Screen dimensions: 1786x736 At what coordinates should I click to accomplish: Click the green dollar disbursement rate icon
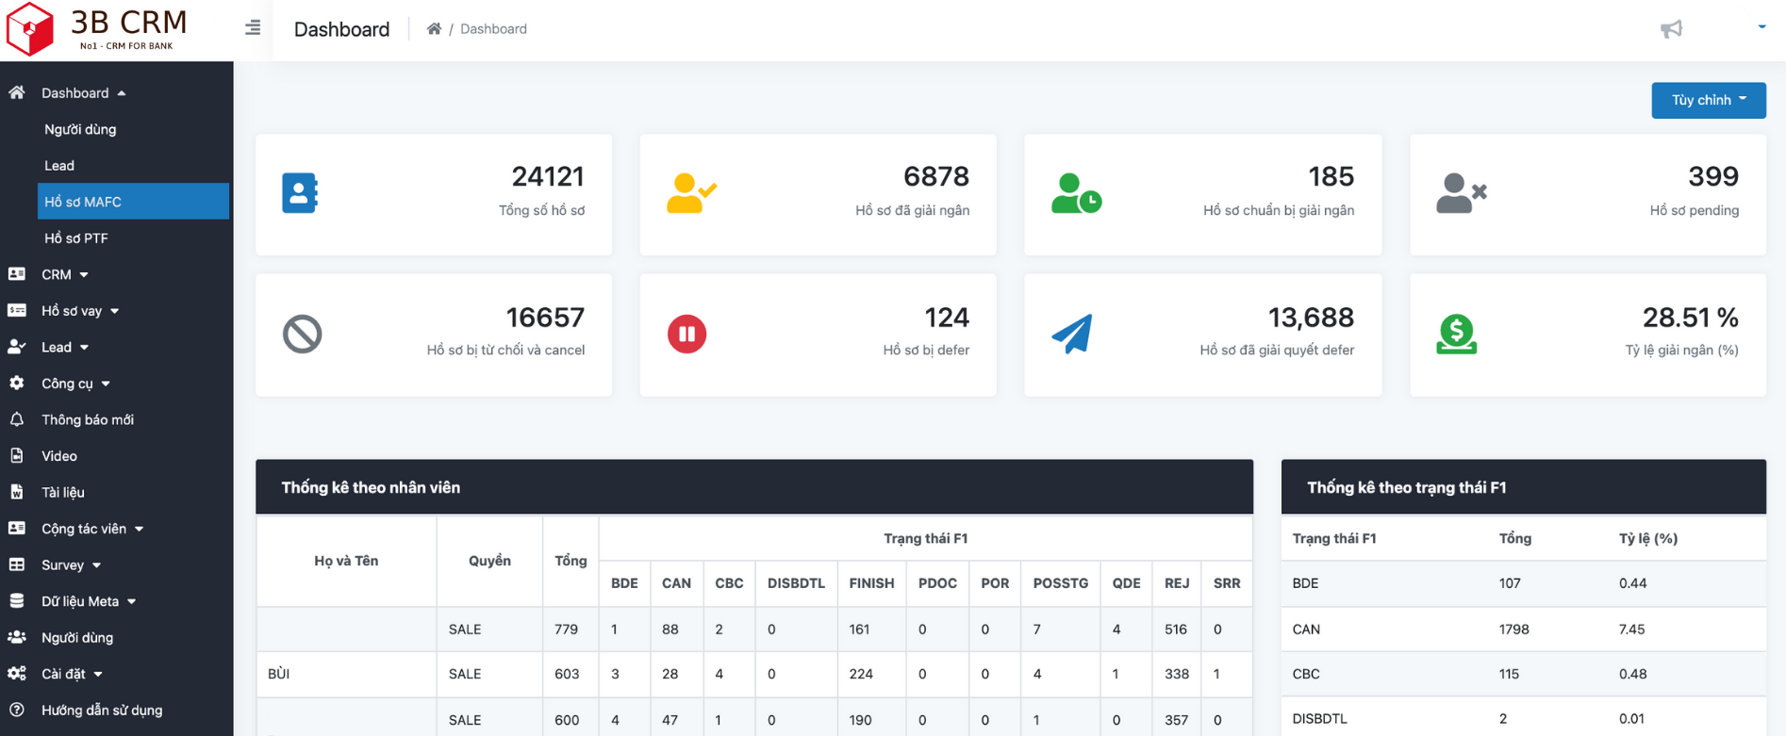coord(1456,334)
